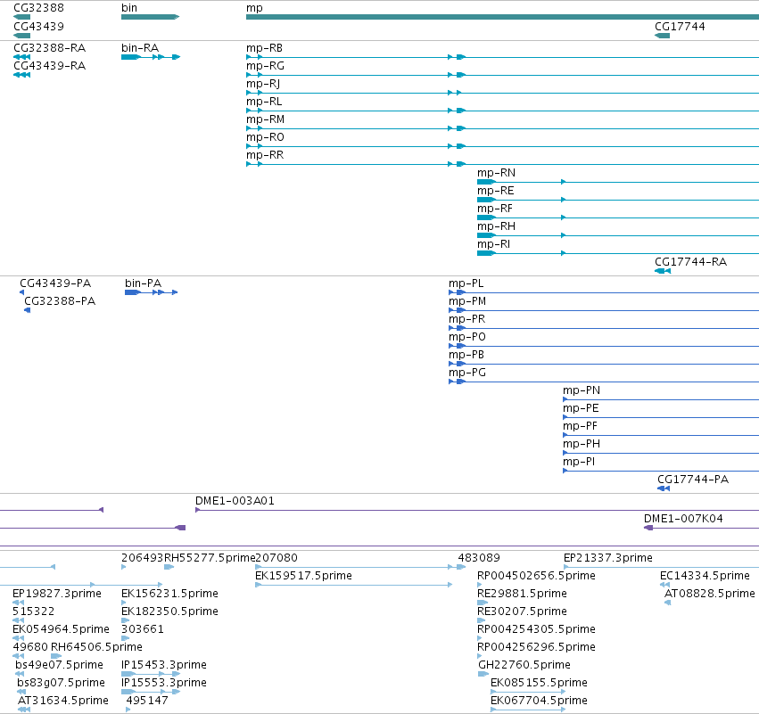Click the 515322 feature label

33,611
